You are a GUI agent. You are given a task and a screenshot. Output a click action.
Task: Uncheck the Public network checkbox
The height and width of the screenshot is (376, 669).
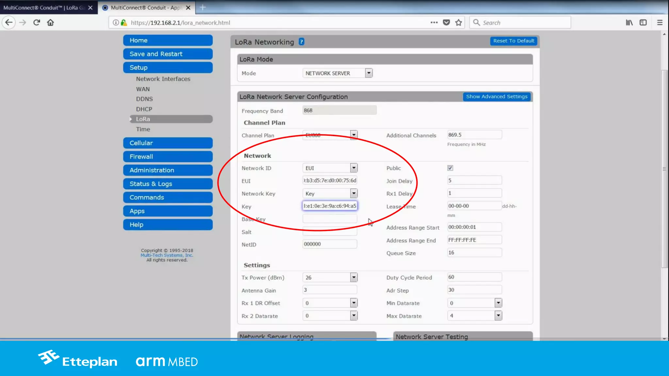[450, 168]
